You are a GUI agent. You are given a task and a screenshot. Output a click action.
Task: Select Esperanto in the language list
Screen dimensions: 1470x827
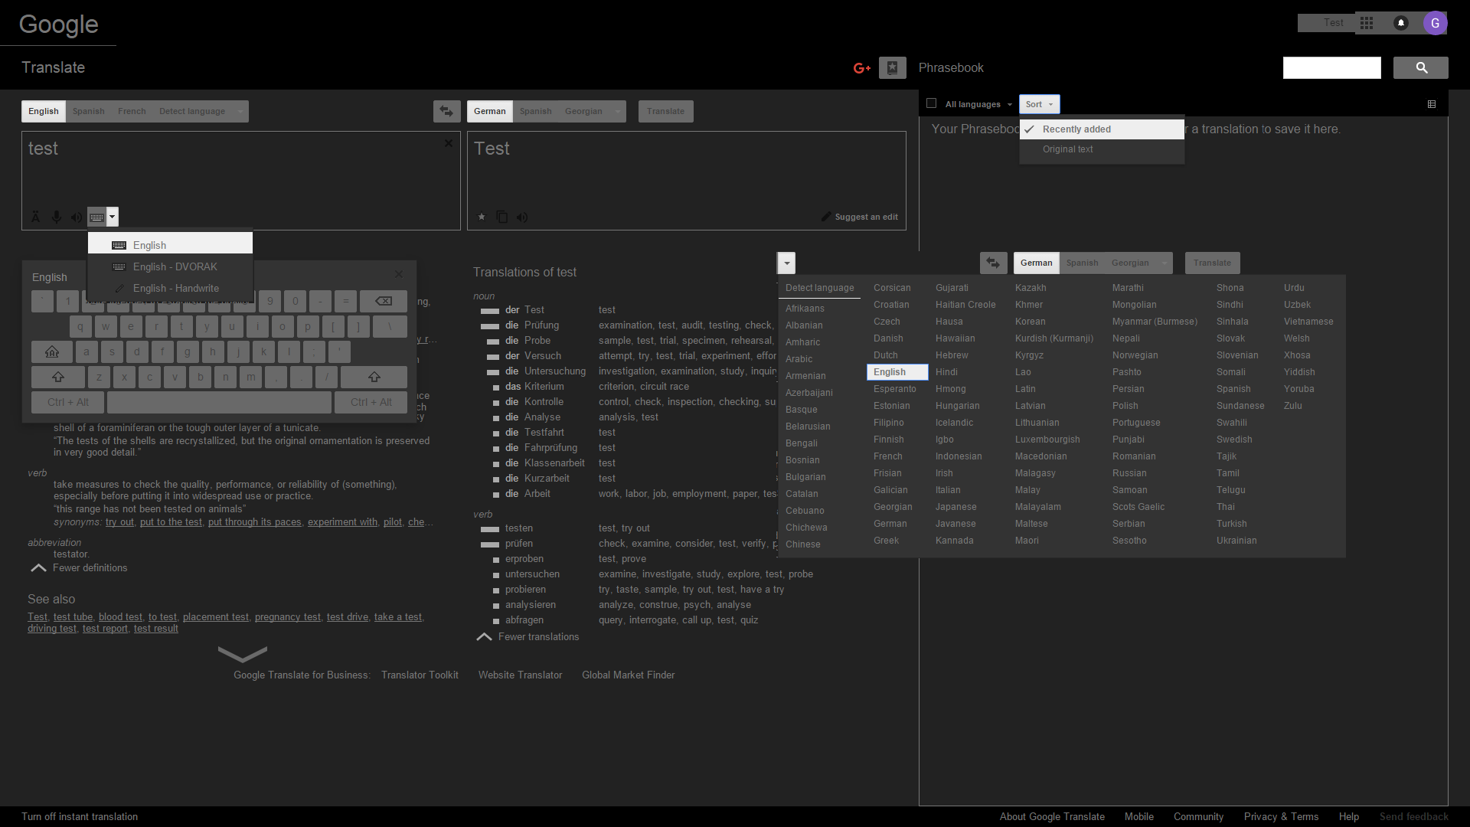(894, 389)
